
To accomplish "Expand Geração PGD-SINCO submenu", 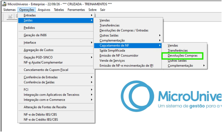I will [56, 57].
